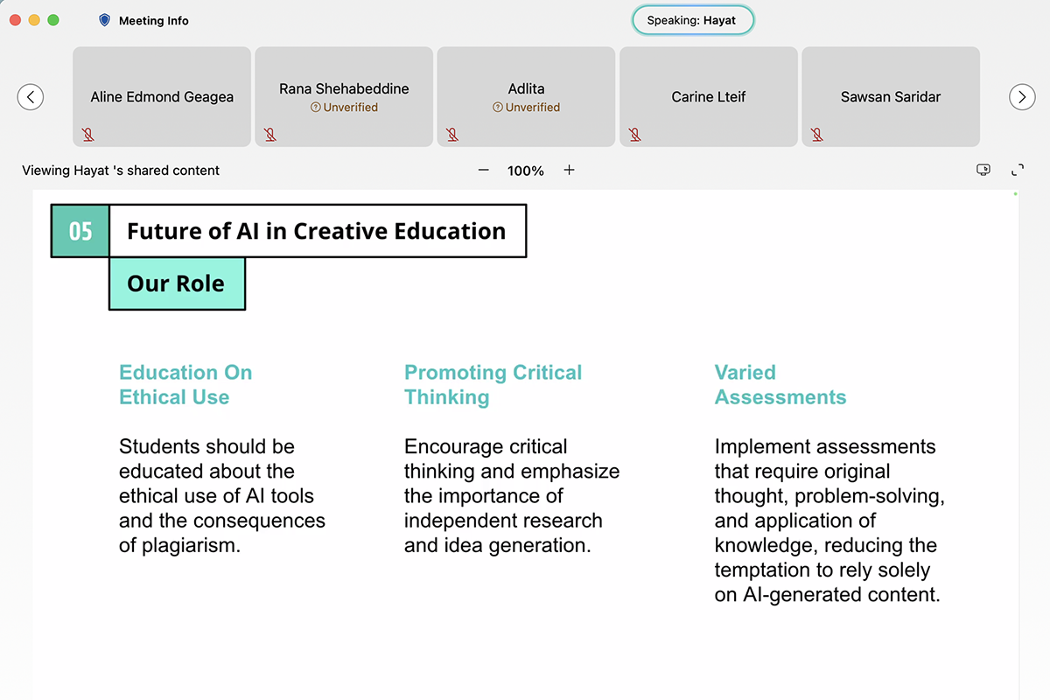Select Aline Edmond Geagea's participant tile

click(162, 96)
